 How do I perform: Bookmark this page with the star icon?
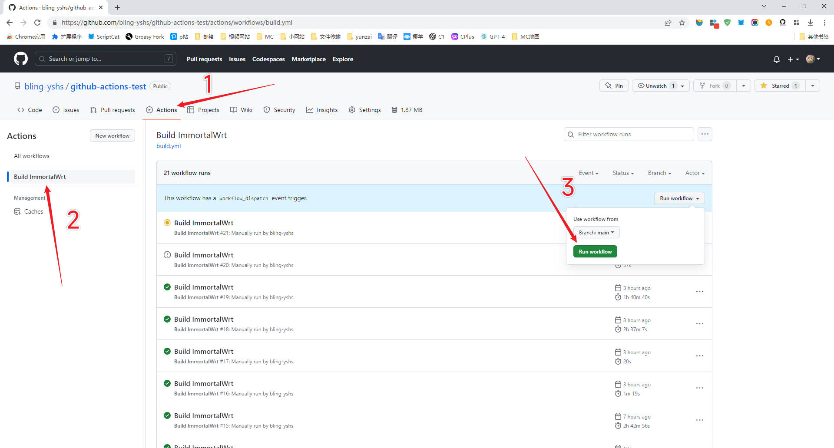click(x=682, y=23)
